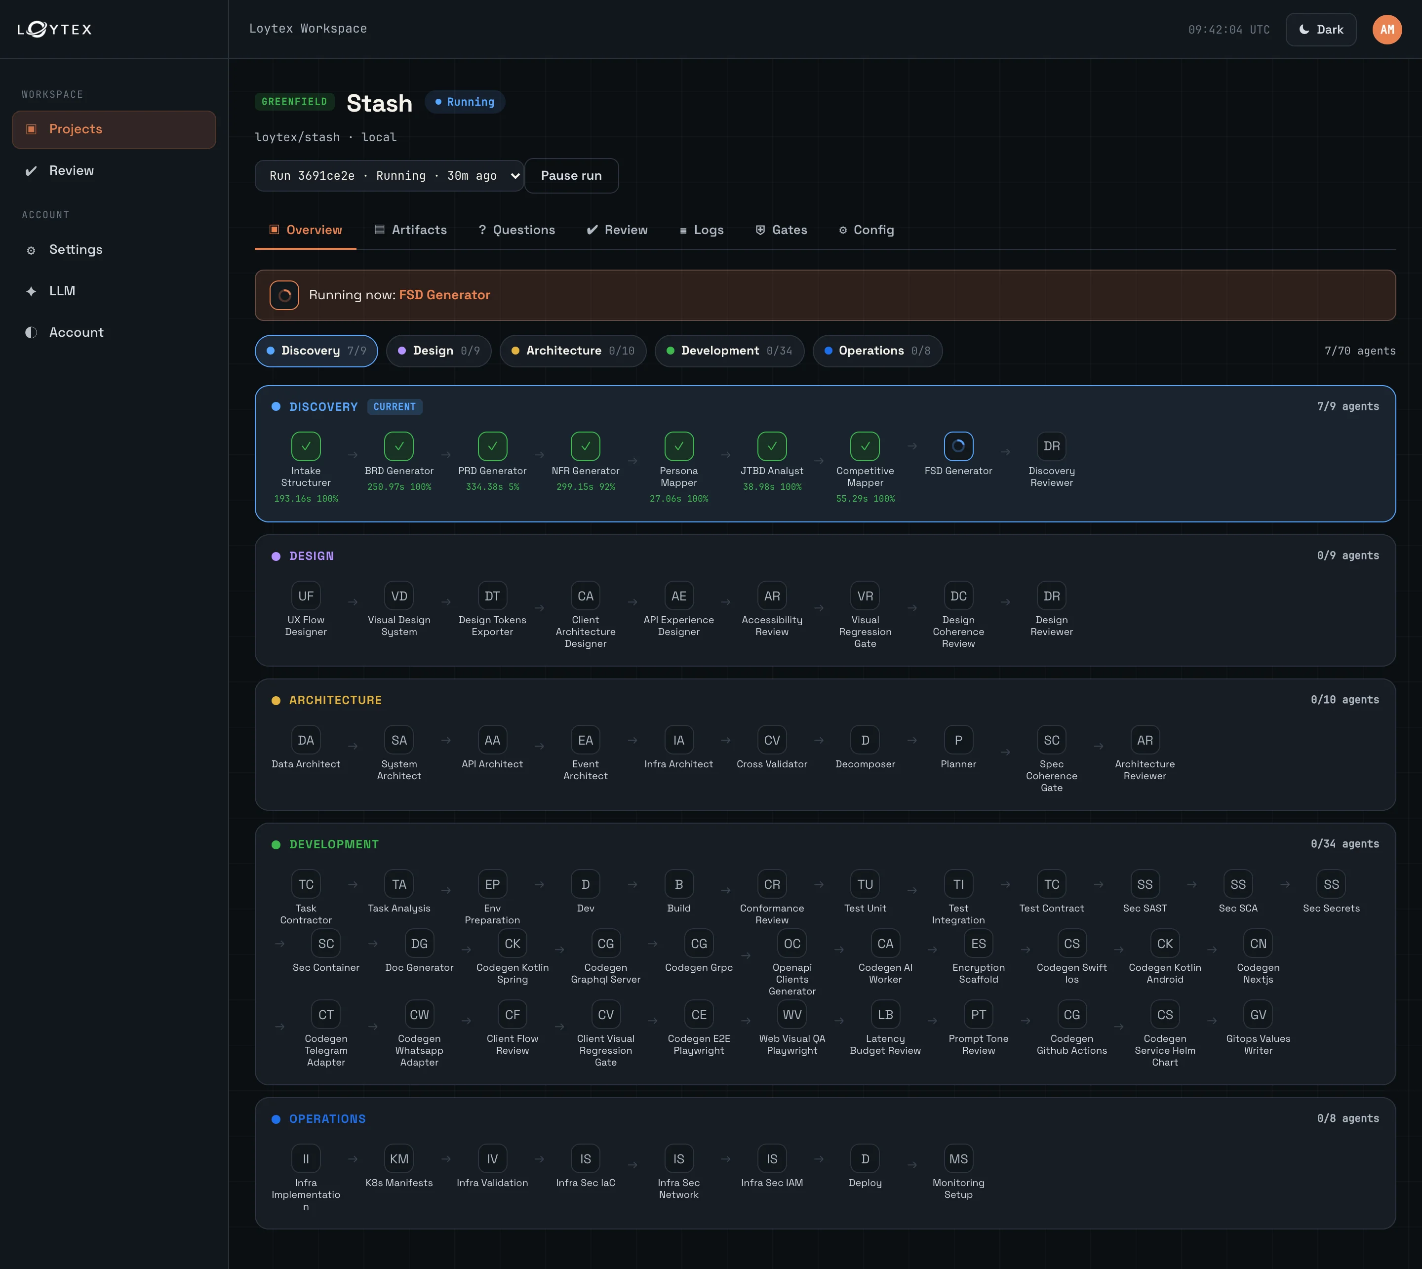Click the running FSD Generator spinner node
Image resolution: width=1422 pixels, height=1269 pixels.
pos(958,446)
